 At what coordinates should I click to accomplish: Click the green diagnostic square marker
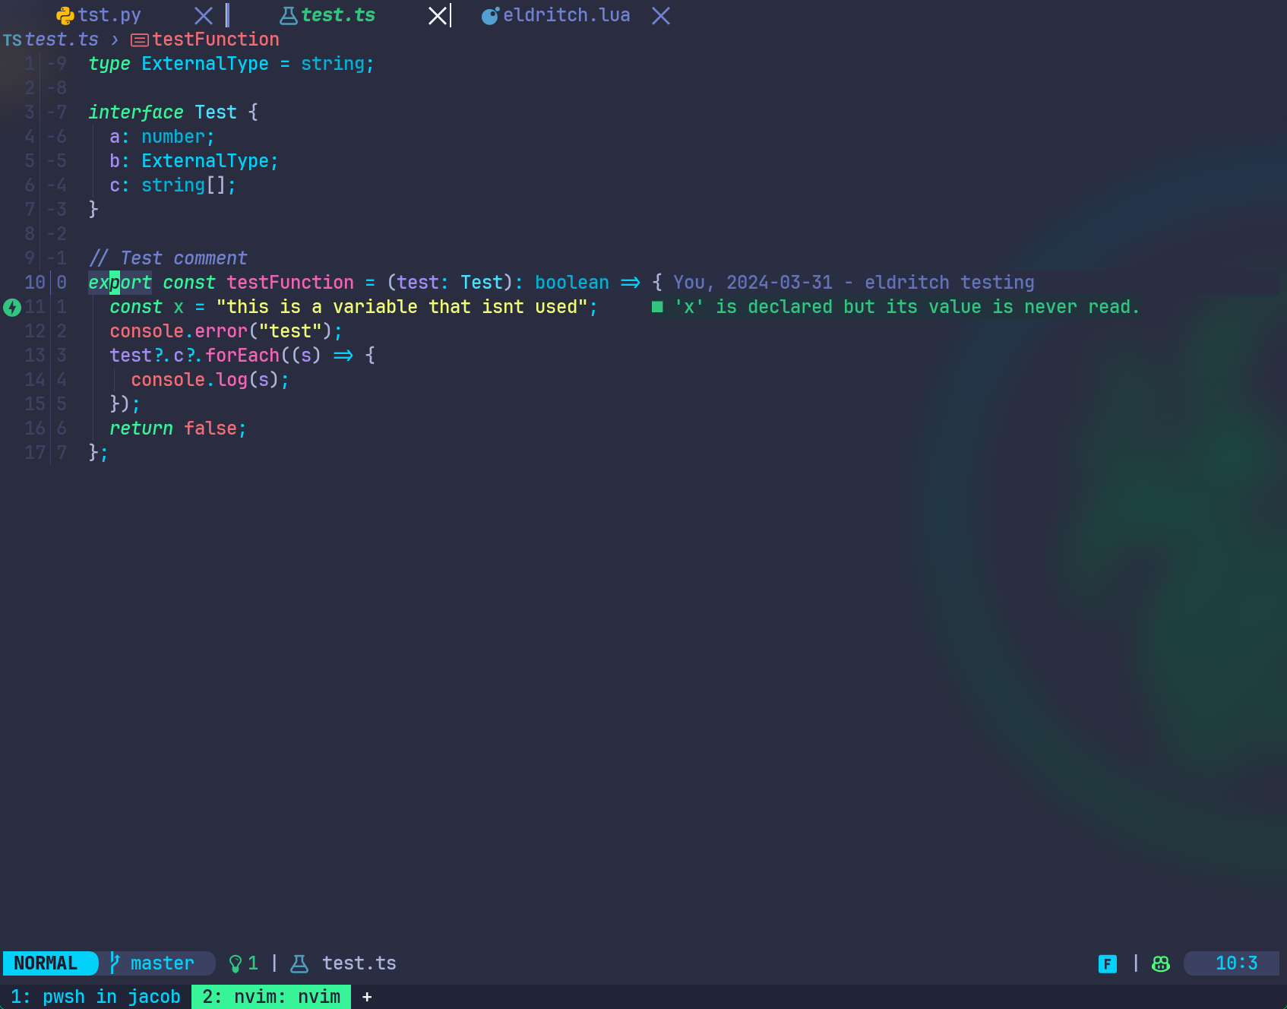(x=657, y=307)
